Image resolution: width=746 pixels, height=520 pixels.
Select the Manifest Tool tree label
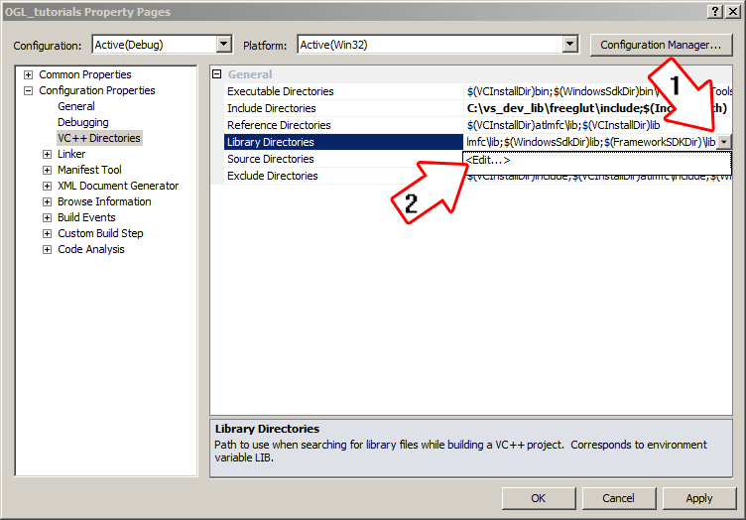[x=89, y=170]
